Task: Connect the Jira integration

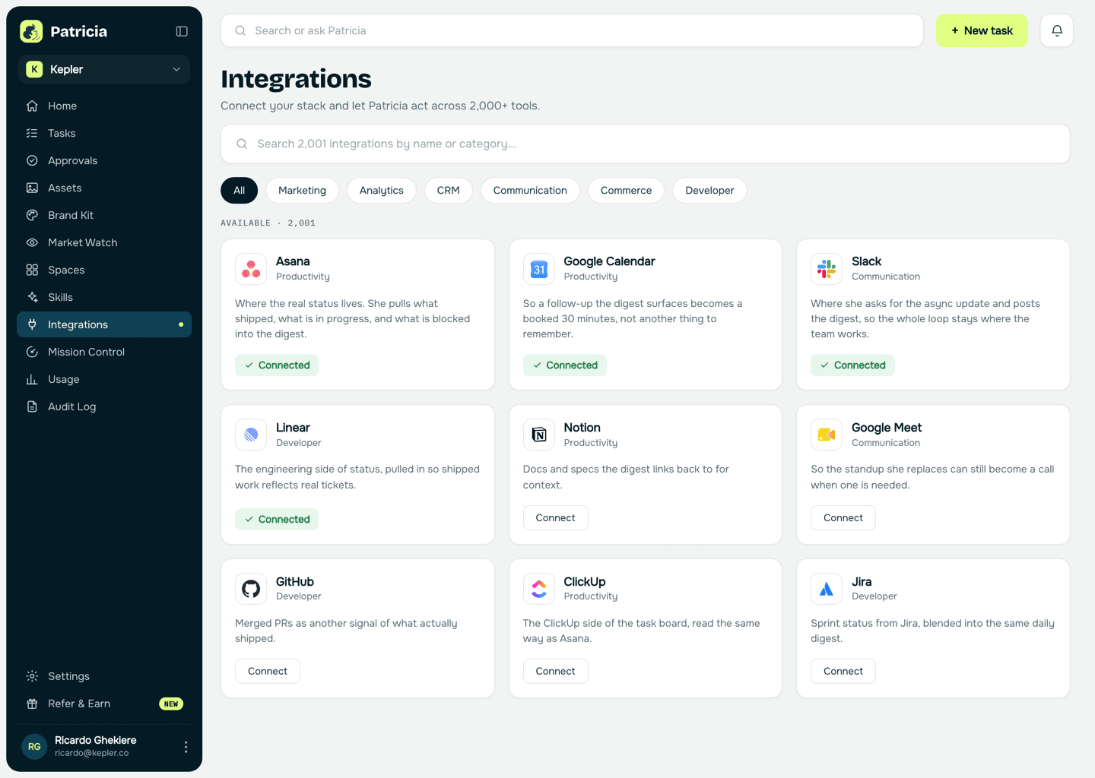Action: [x=843, y=672]
